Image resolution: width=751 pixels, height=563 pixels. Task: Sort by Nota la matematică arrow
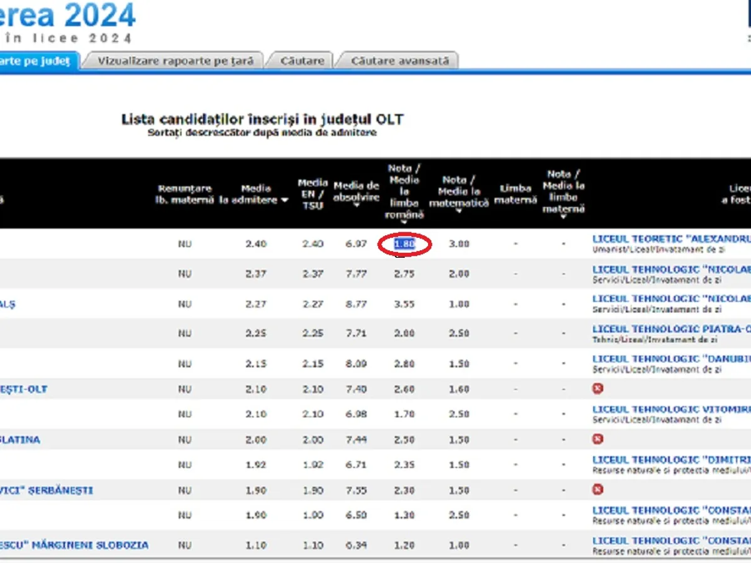tap(459, 211)
